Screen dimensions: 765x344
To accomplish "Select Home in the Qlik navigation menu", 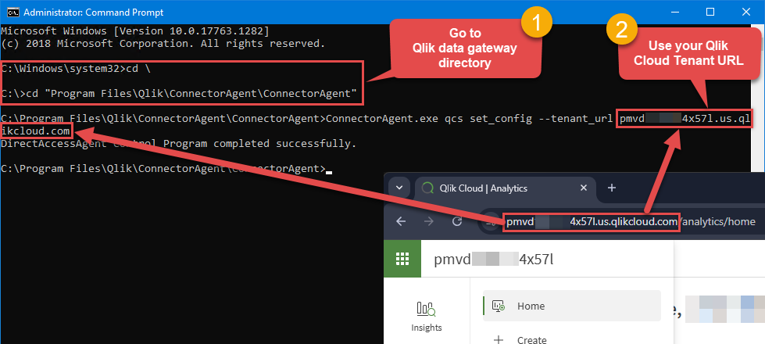I will click(x=572, y=306).
